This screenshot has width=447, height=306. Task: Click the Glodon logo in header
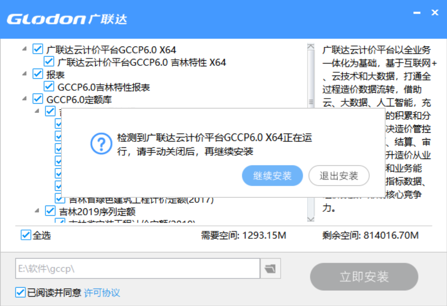click(67, 19)
